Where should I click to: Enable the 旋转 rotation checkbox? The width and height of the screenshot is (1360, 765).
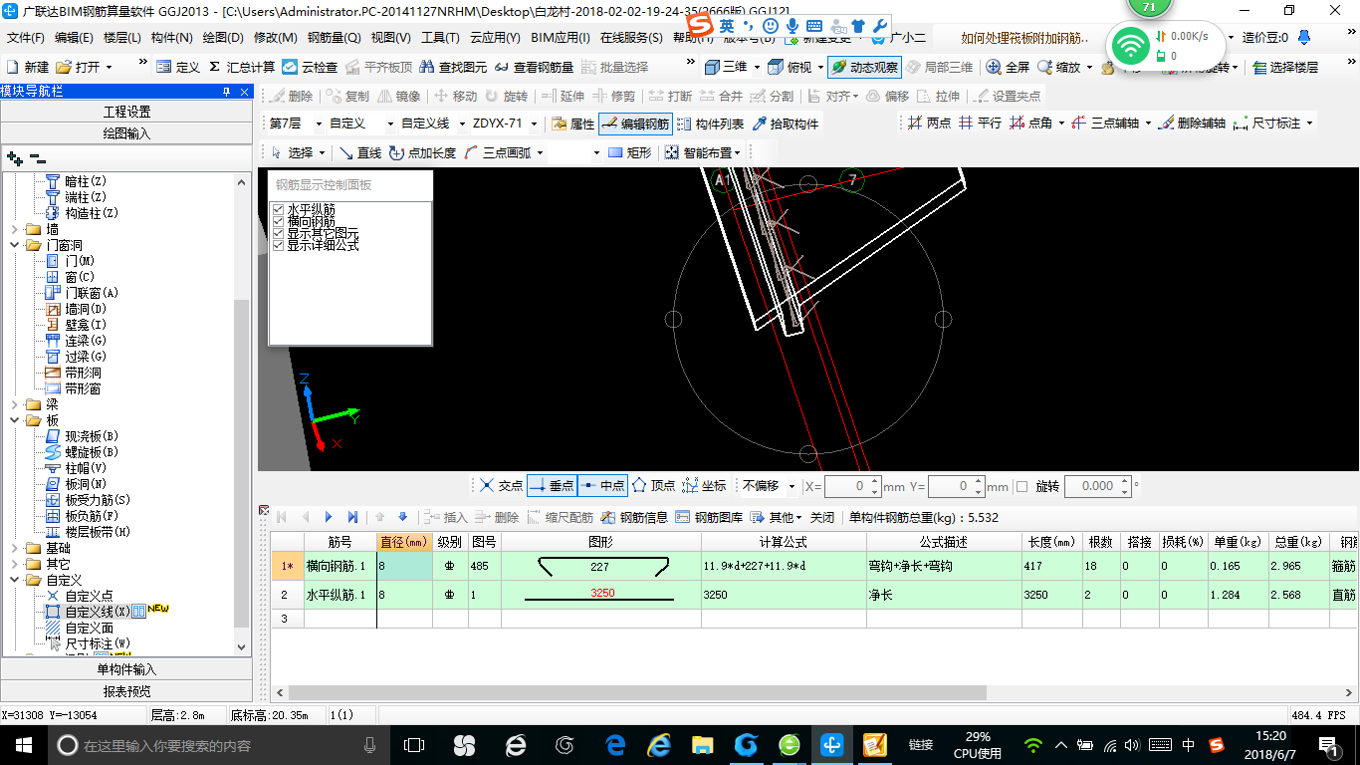click(x=1021, y=486)
